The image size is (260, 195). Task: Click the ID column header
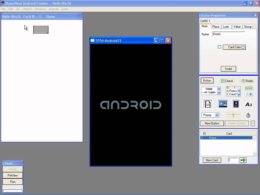point(204,134)
